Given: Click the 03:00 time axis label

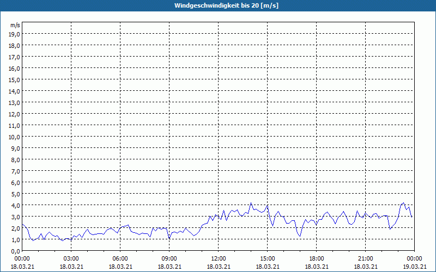Looking at the screenshot, I should click(71, 258).
